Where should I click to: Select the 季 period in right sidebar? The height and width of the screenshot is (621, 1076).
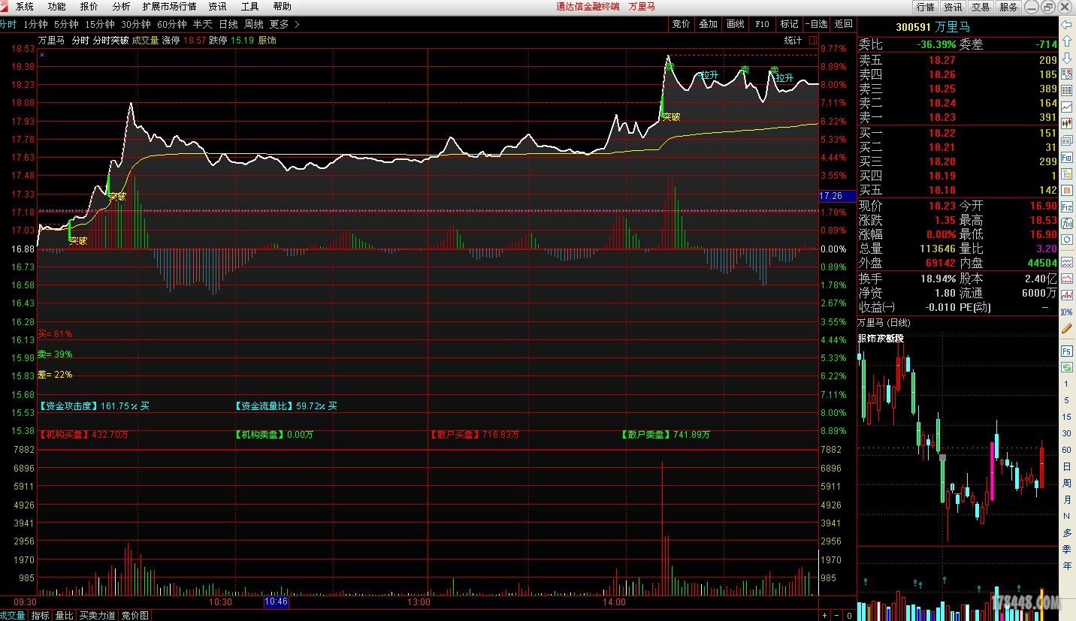1066,550
